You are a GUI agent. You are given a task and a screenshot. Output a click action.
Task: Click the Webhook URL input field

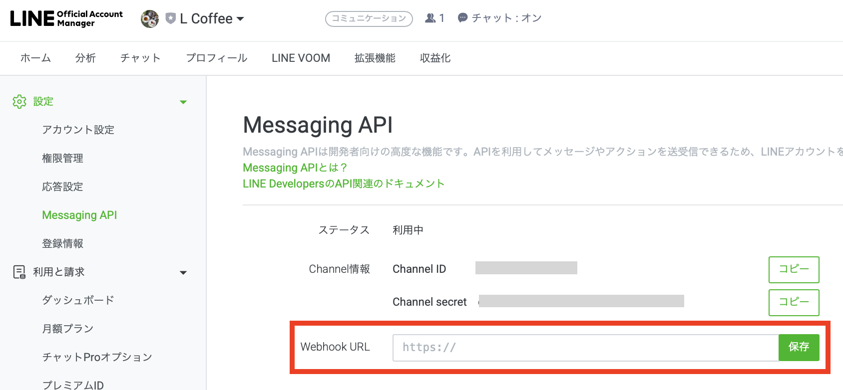click(586, 348)
